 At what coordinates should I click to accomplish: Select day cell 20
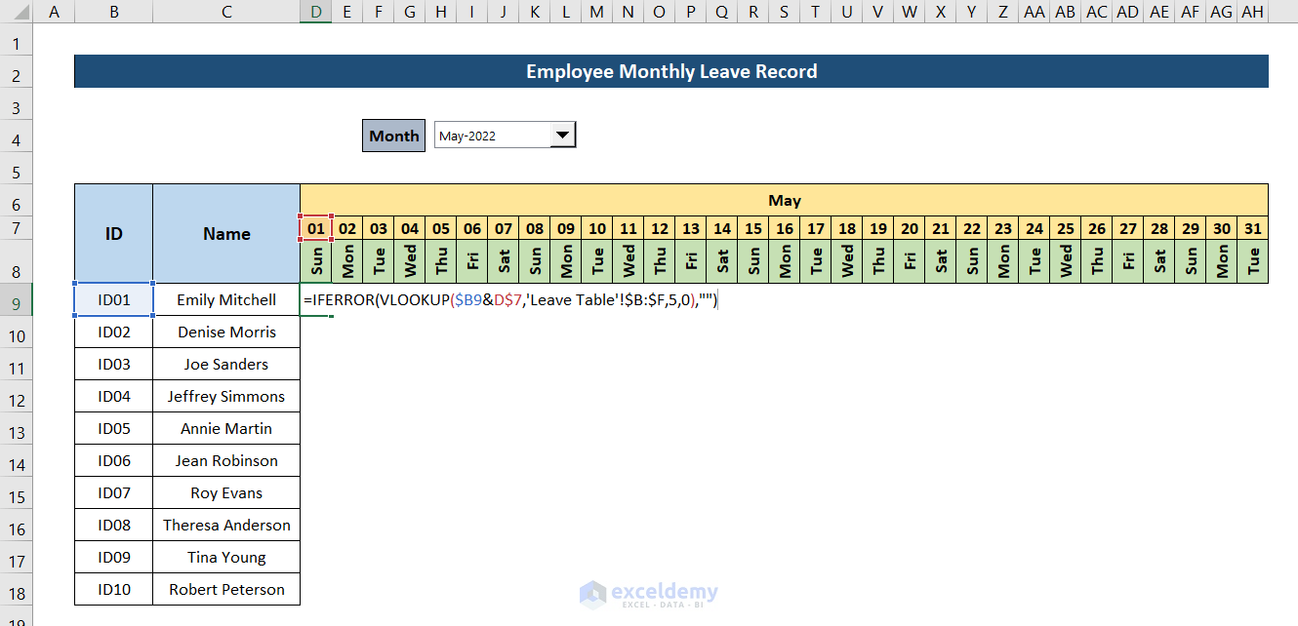click(x=910, y=228)
